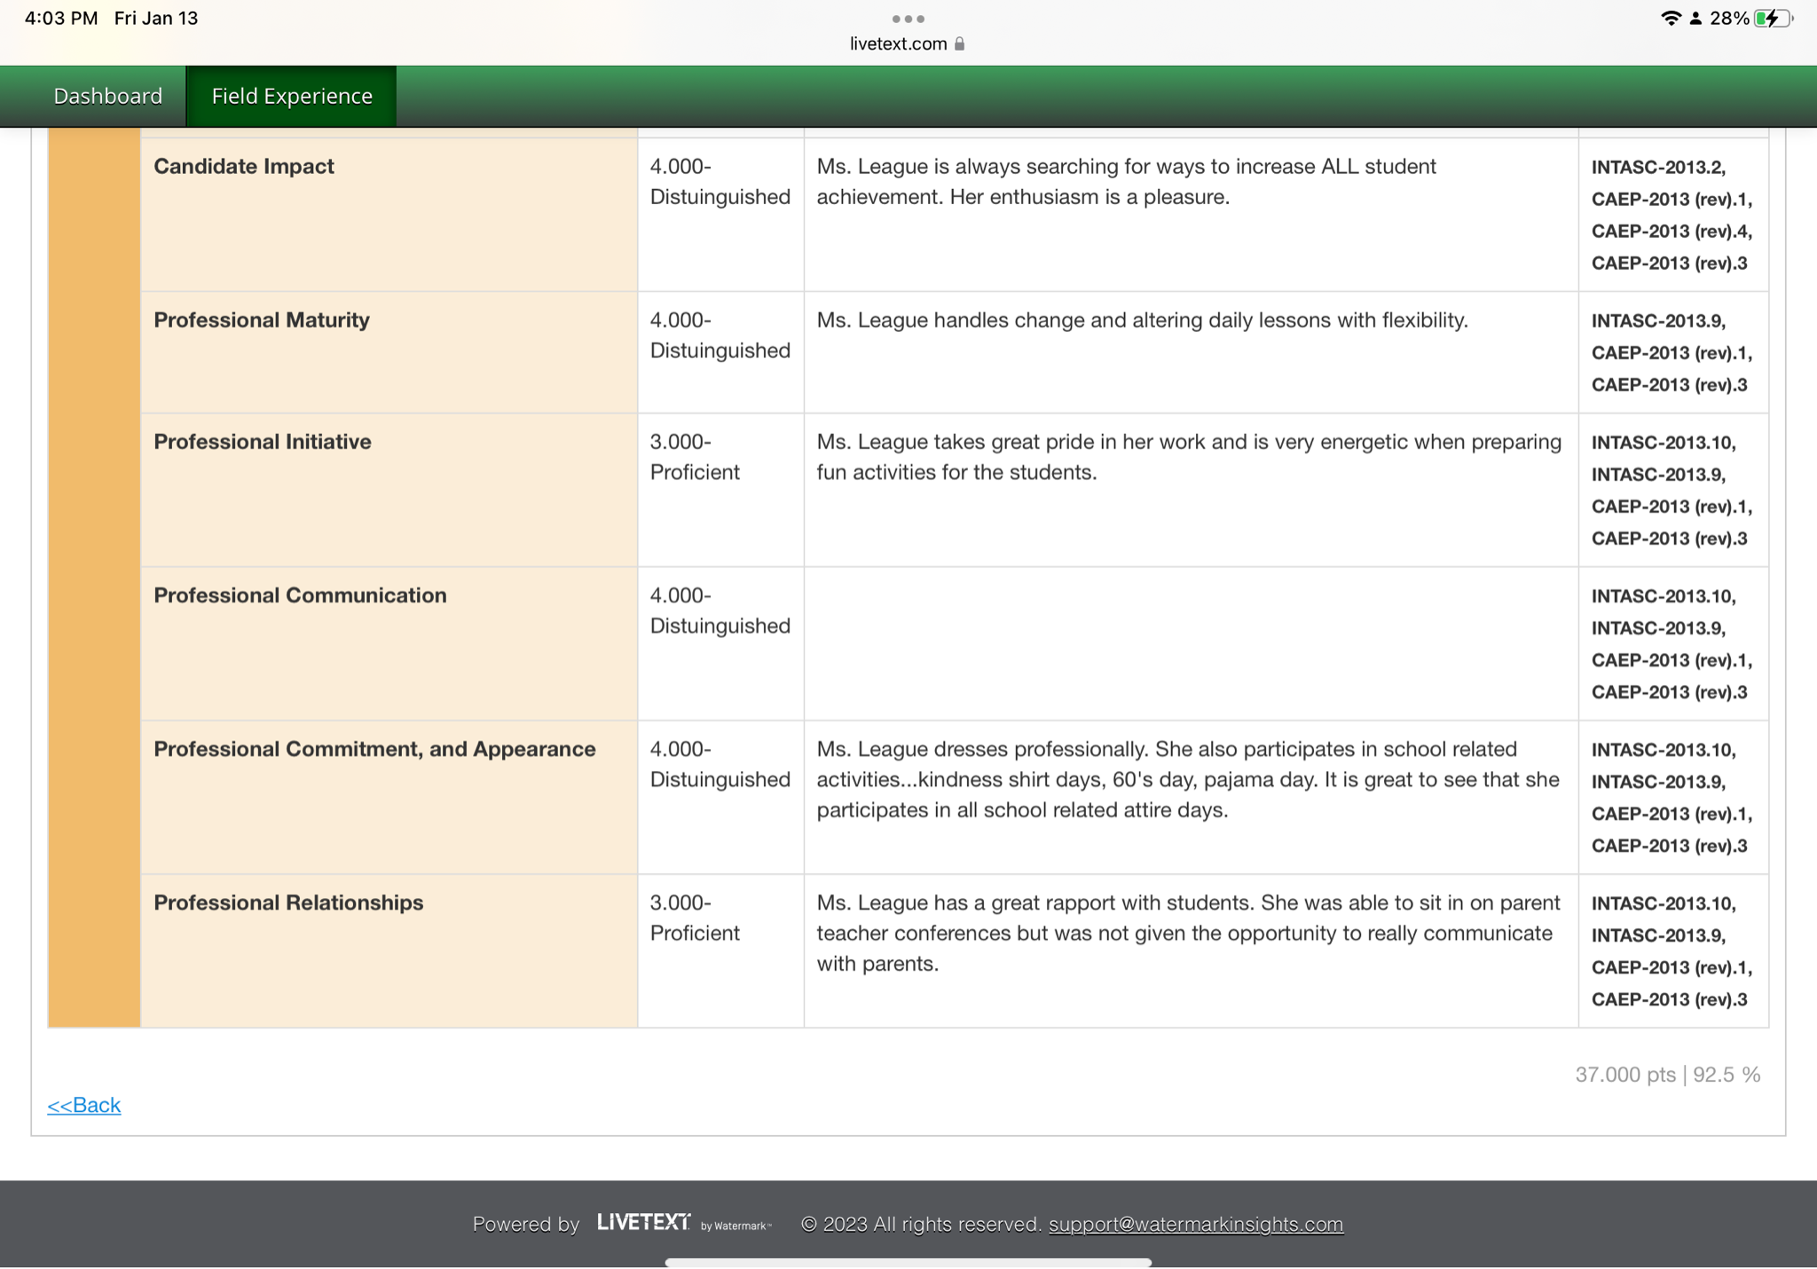Click the LiveText logo in footer
The width and height of the screenshot is (1817, 1269).
coord(644,1223)
